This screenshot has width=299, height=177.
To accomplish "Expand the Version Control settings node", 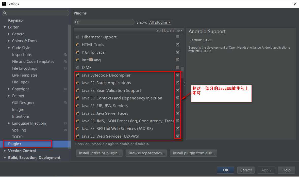I will 5,151.
